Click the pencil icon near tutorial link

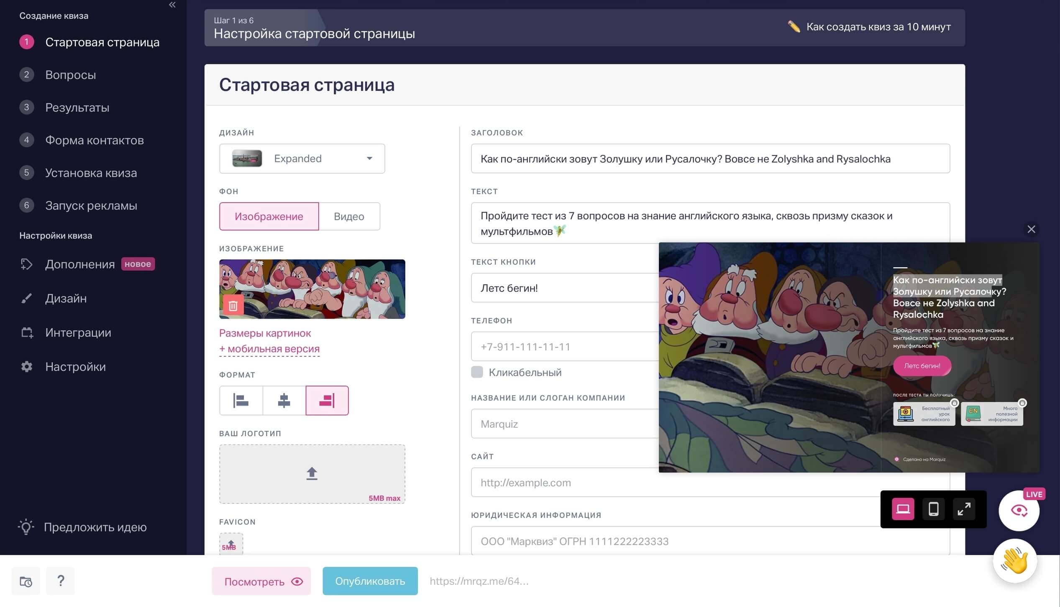[794, 27]
